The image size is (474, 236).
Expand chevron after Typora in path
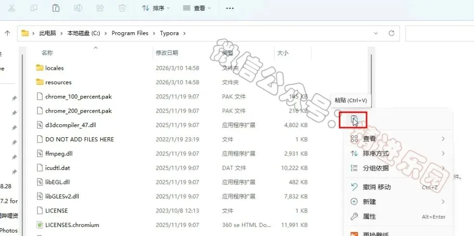coord(184,33)
